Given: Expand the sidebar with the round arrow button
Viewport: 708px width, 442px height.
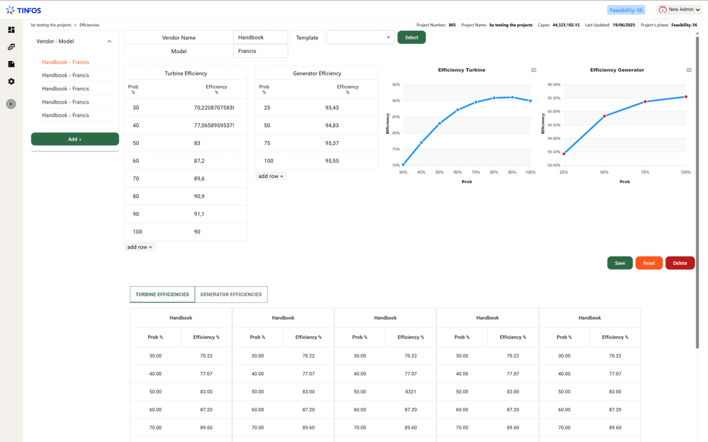Looking at the screenshot, I should click(11, 104).
